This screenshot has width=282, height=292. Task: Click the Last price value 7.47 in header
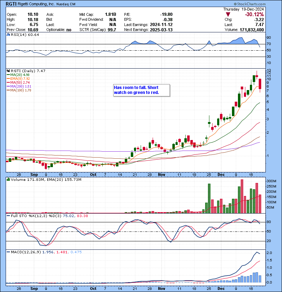[259, 25]
